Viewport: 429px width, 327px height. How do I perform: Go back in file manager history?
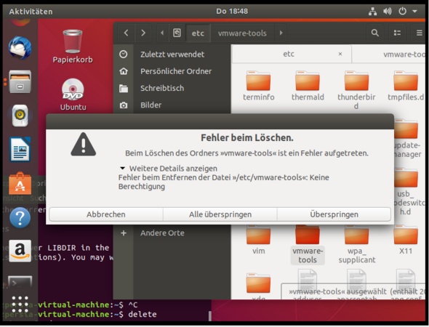pyautogui.click(x=126, y=33)
